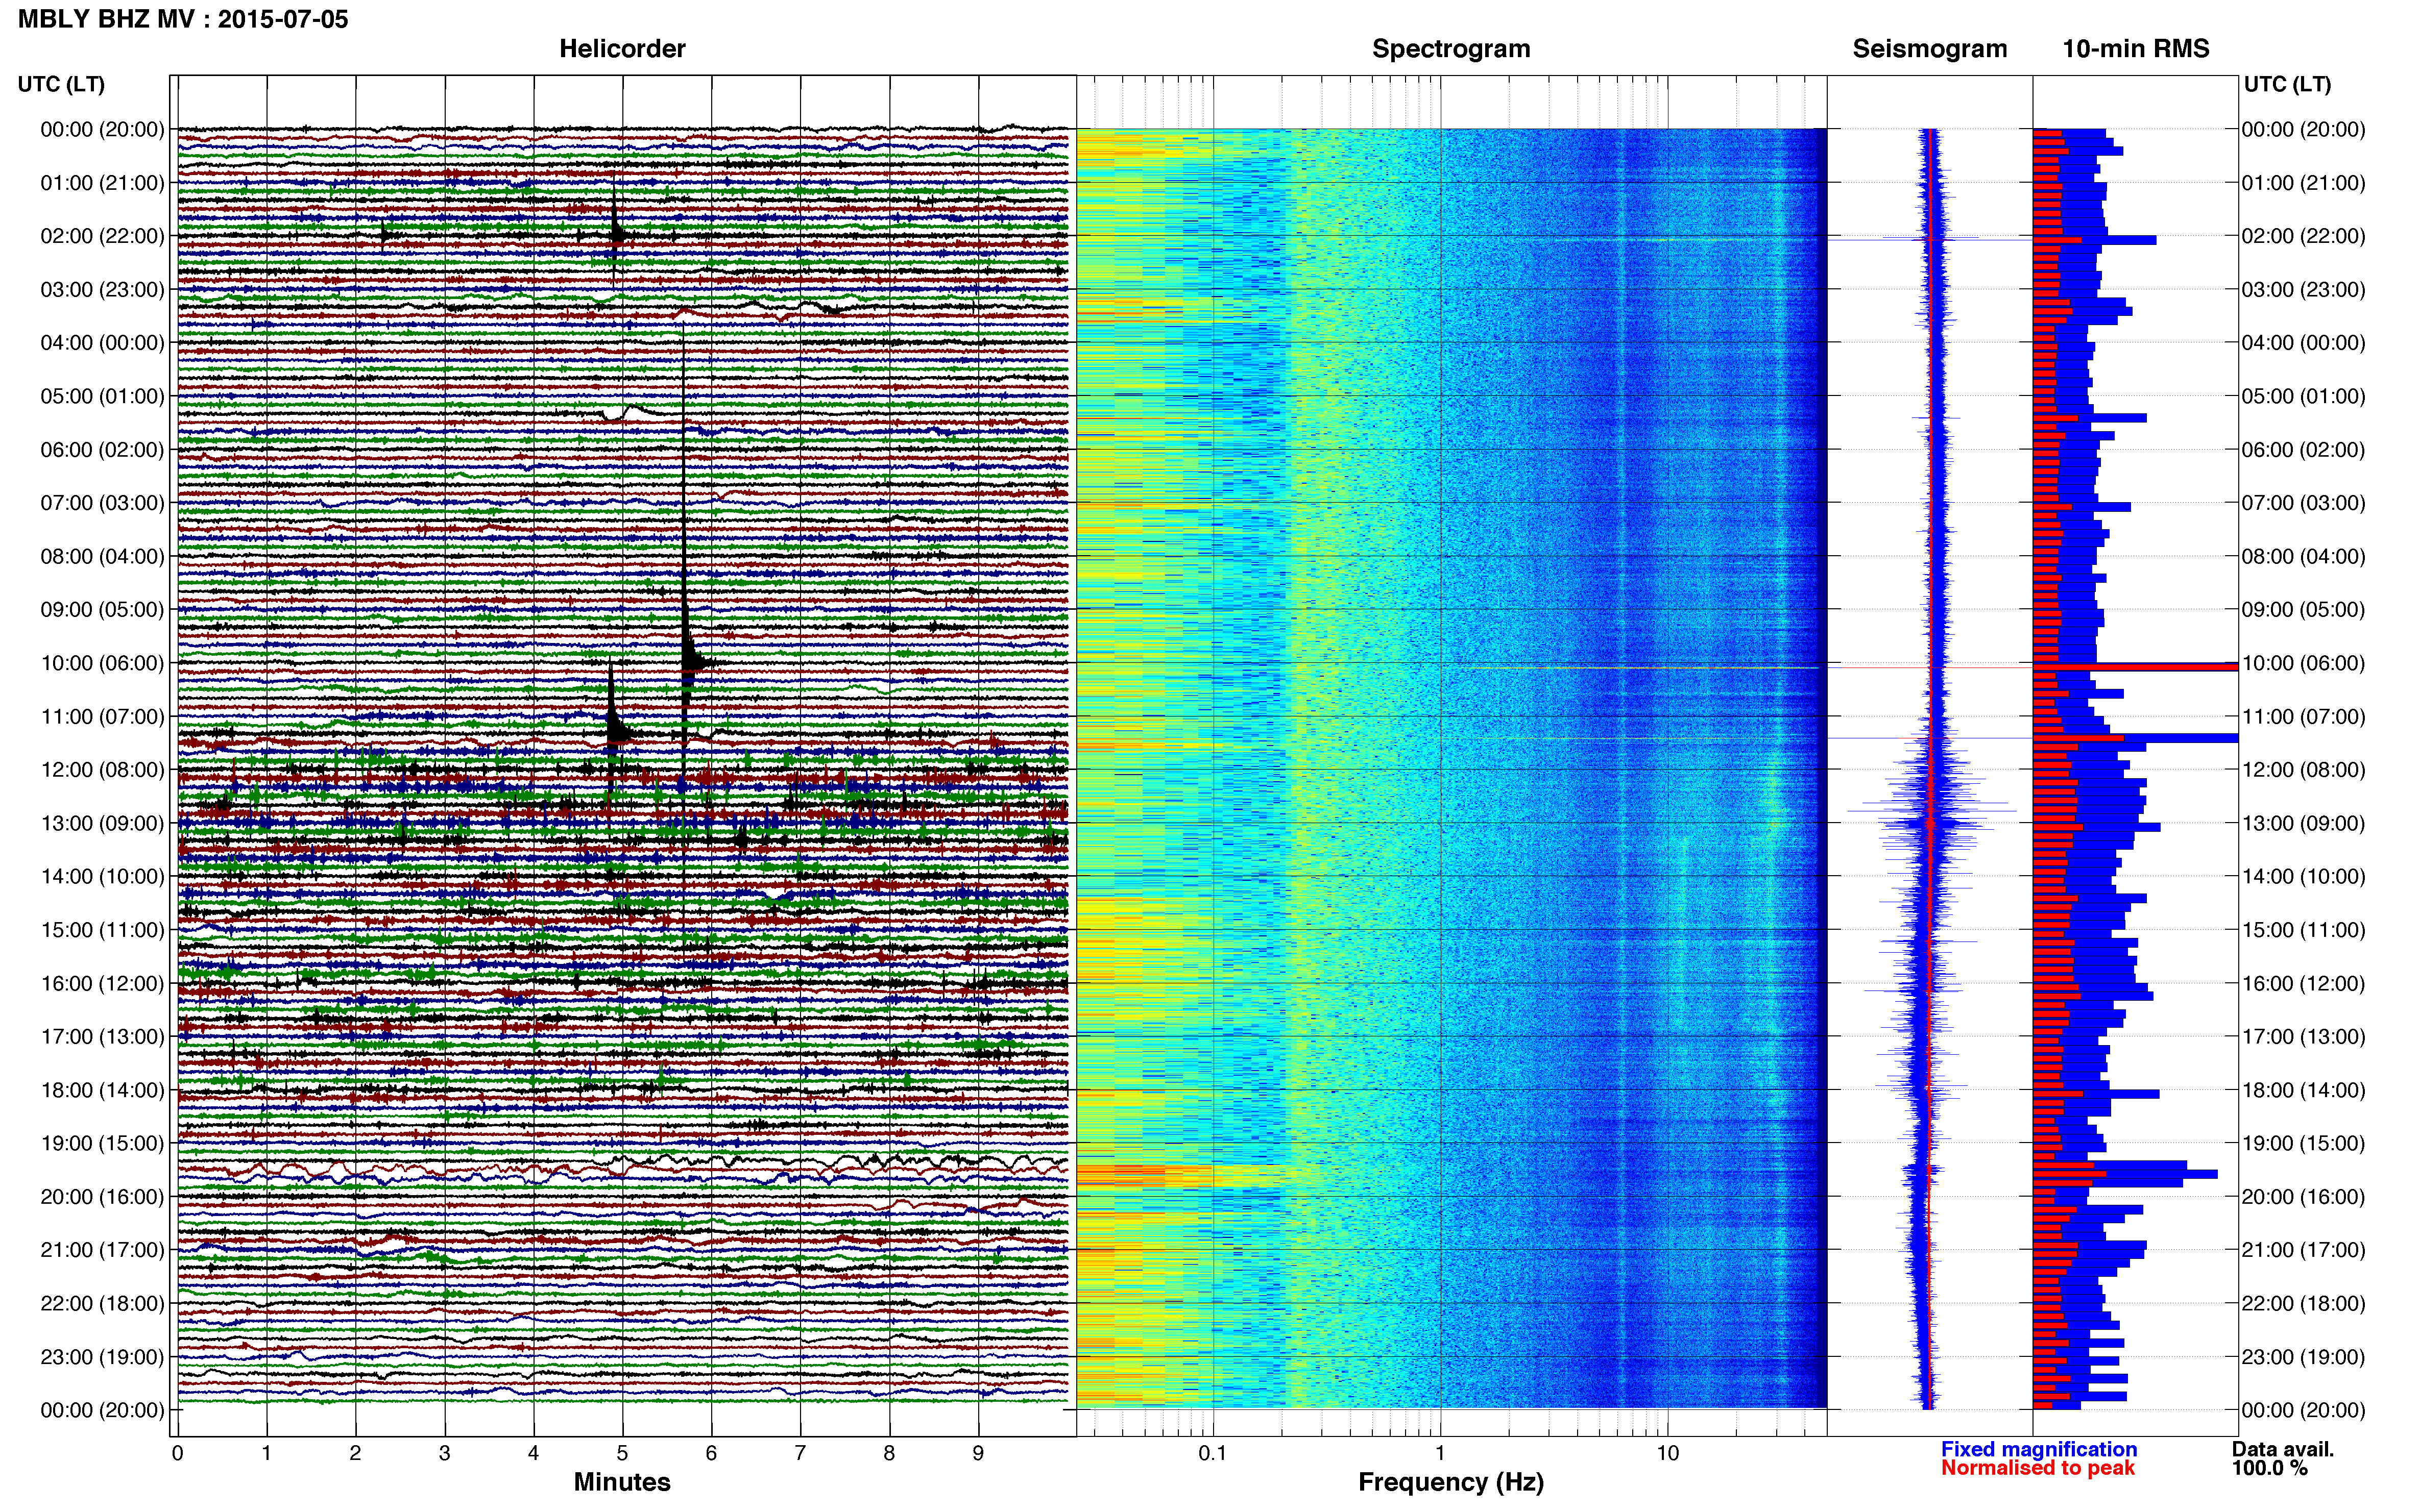Click the helicorder minute tick 5

coord(622,1453)
